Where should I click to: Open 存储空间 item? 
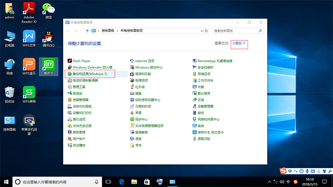click(x=201, y=74)
